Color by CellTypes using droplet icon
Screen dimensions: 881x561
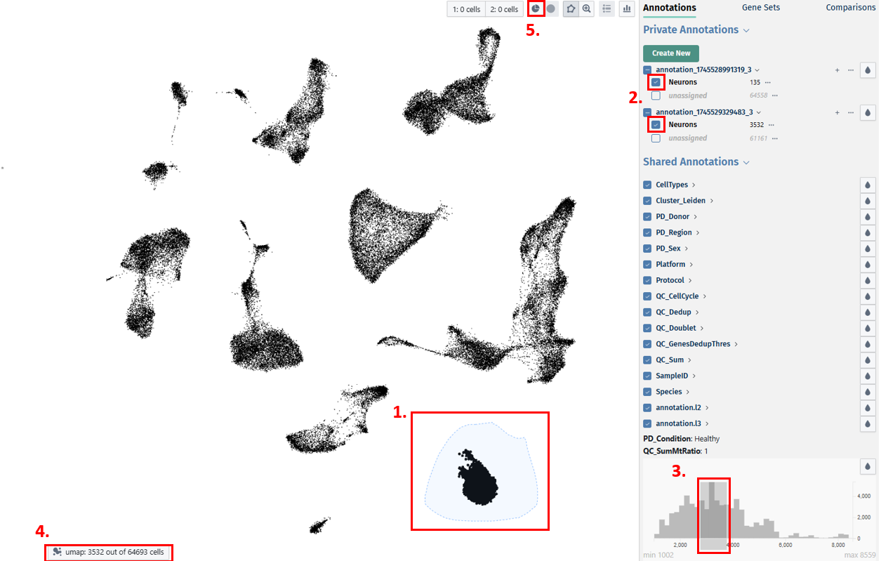pos(868,185)
